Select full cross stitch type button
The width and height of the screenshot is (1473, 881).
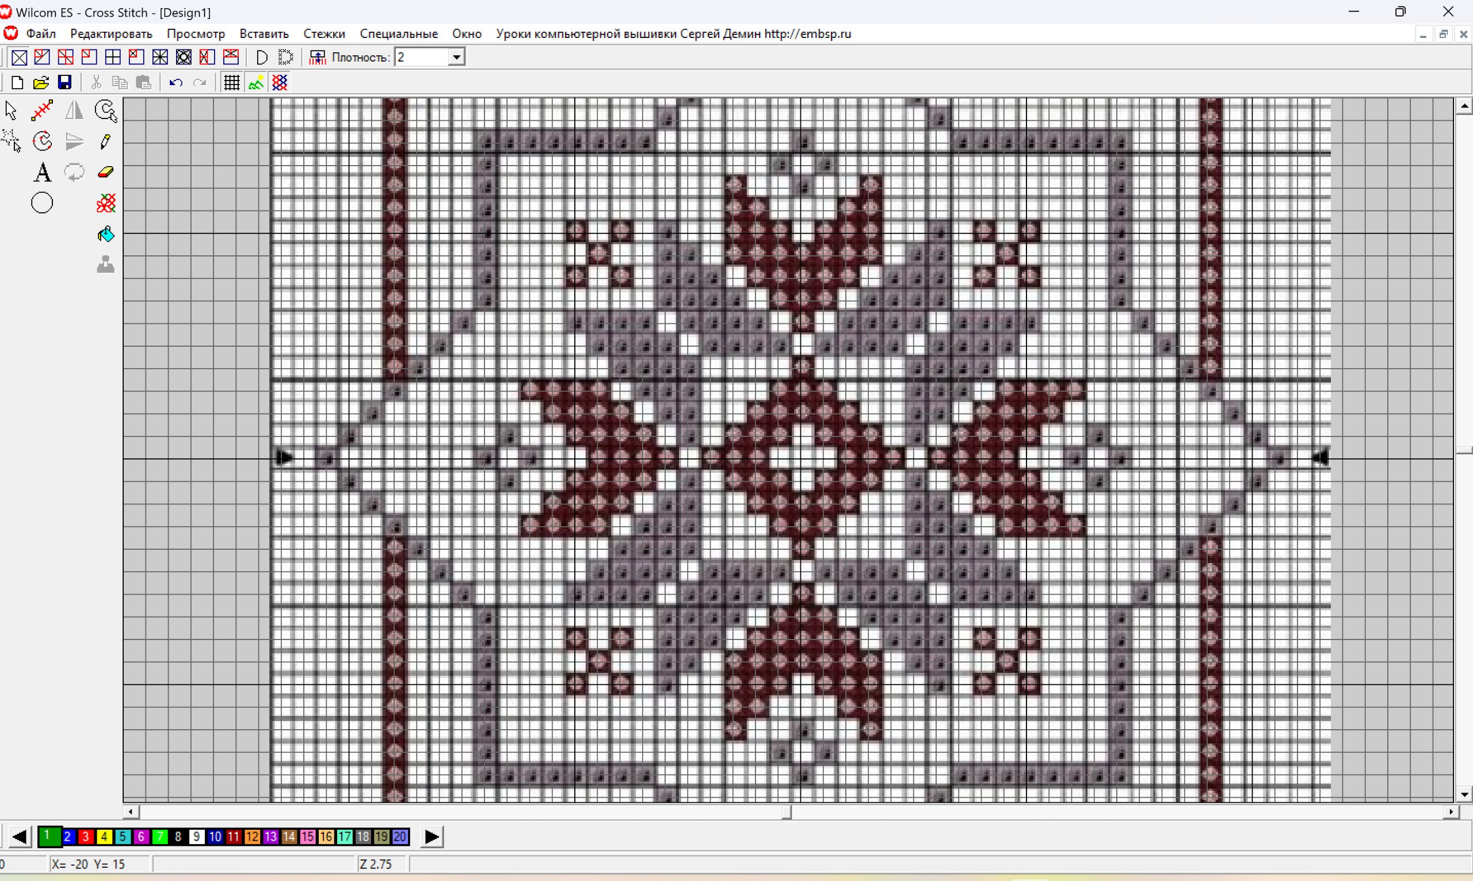(20, 58)
